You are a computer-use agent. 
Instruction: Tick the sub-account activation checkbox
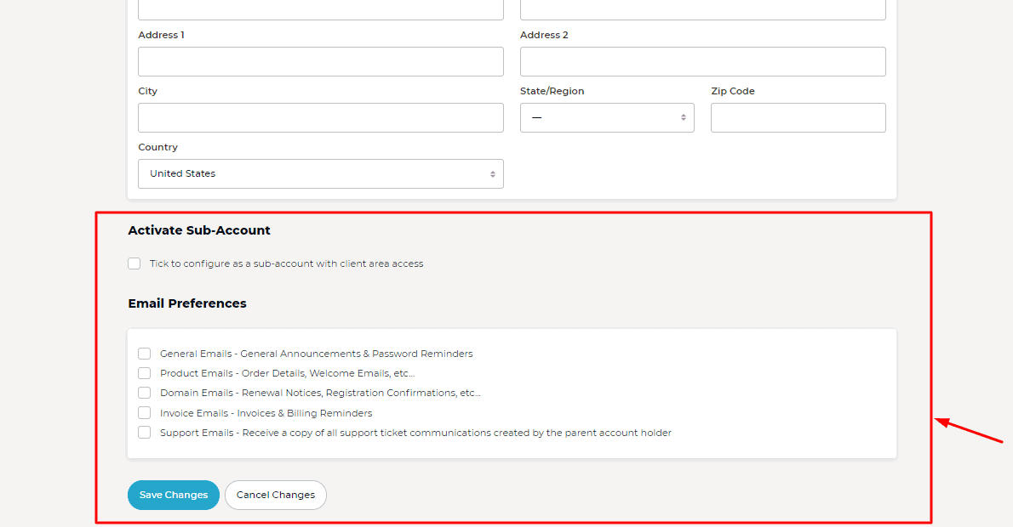(134, 263)
